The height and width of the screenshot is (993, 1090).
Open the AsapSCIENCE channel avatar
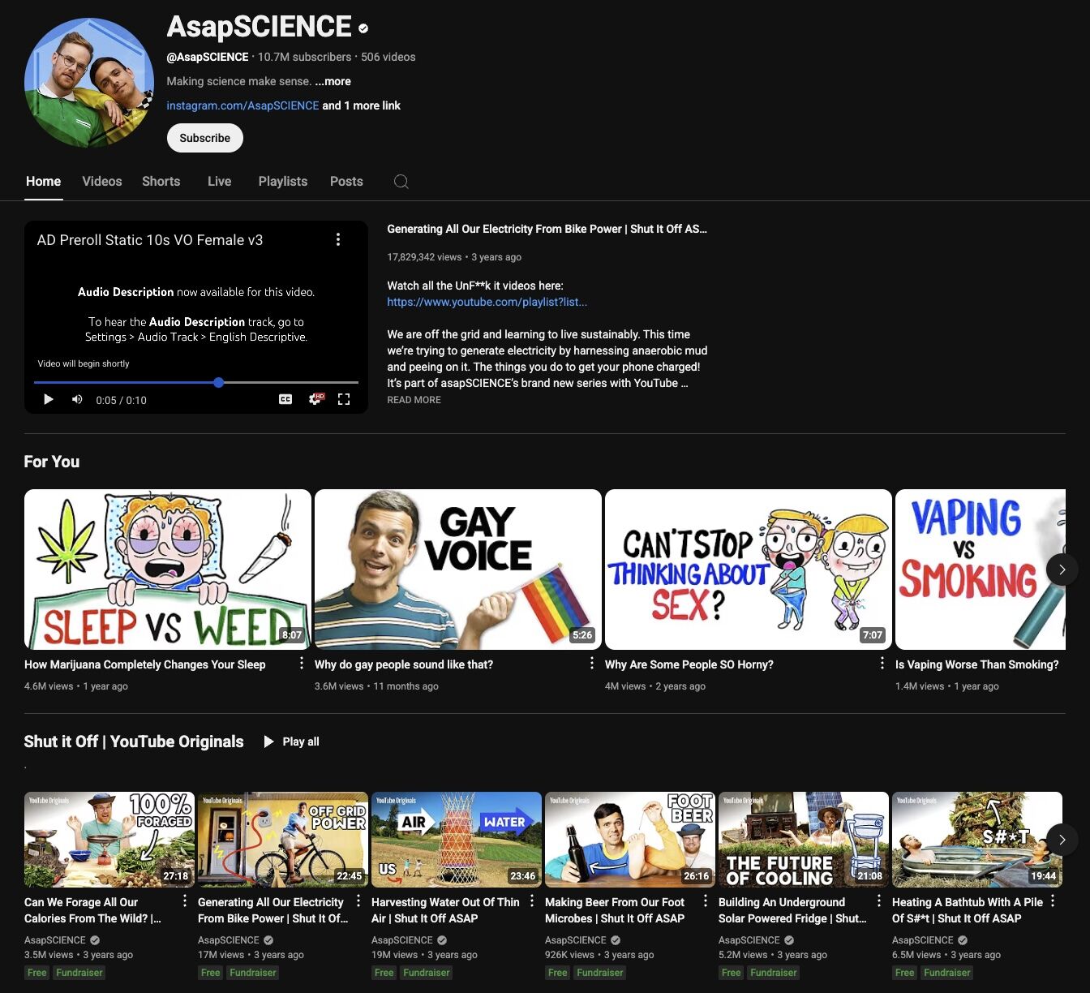pos(89,83)
